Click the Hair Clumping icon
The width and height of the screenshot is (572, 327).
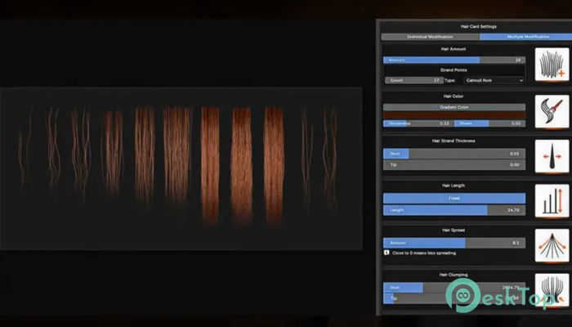[x=552, y=290]
